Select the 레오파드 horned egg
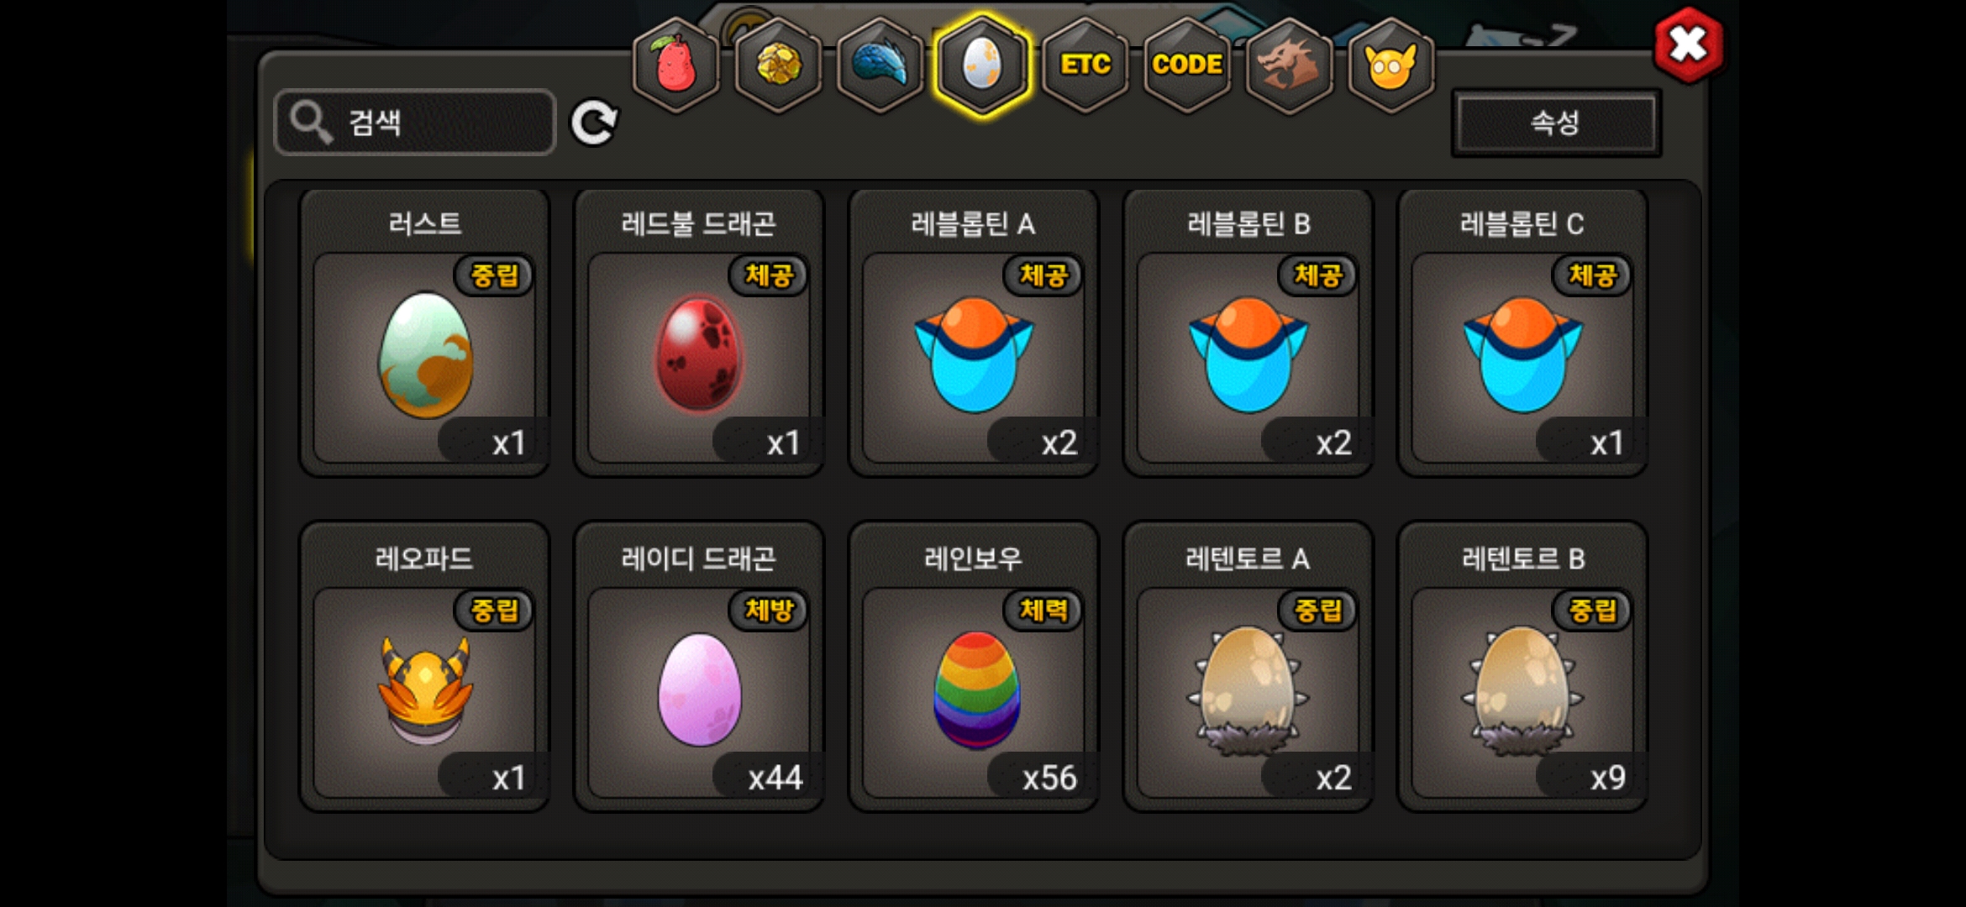1966x907 pixels. pos(424,667)
